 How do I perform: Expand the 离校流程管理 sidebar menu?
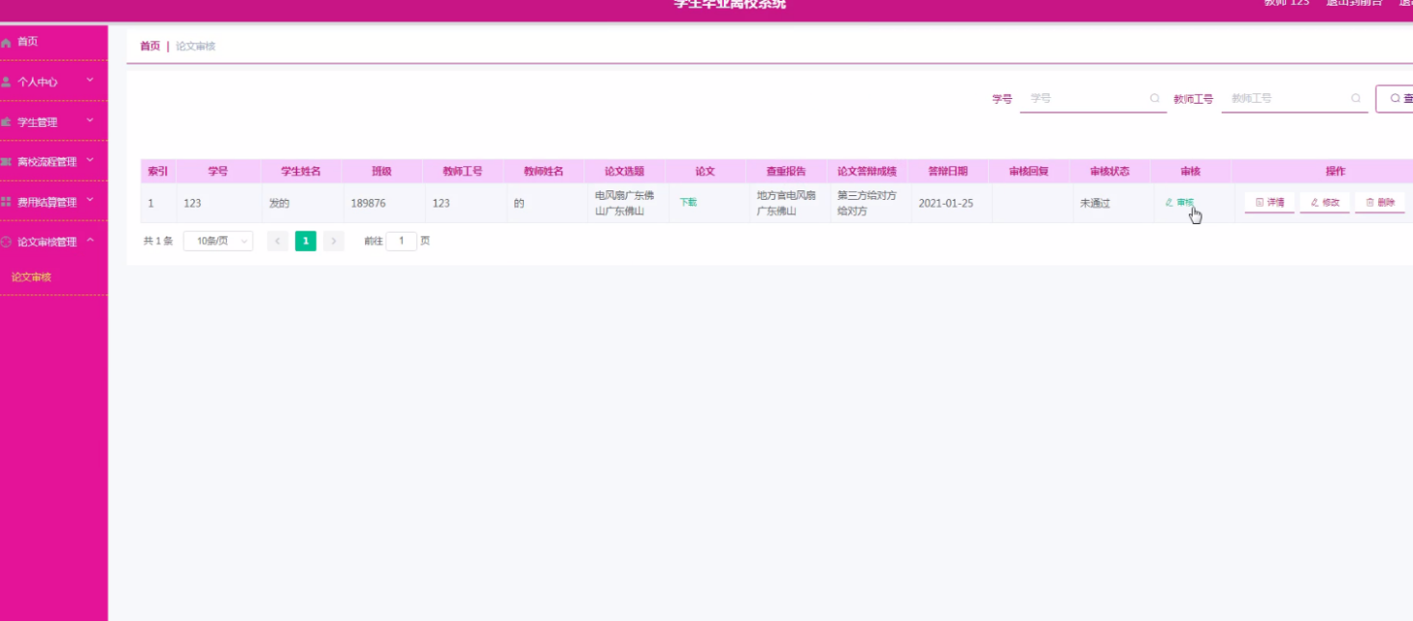point(54,161)
